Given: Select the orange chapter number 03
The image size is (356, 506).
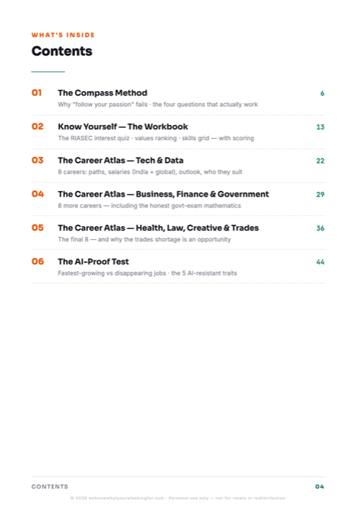Looking at the screenshot, I should click(x=38, y=160).
